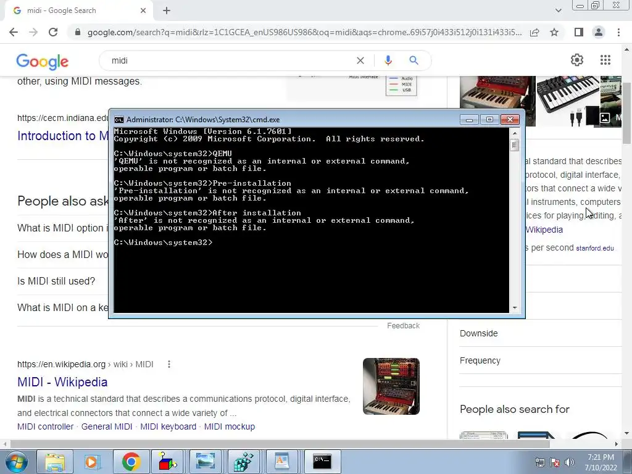Toggle Chrome side panel
The image size is (632, 474).
tap(579, 32)
